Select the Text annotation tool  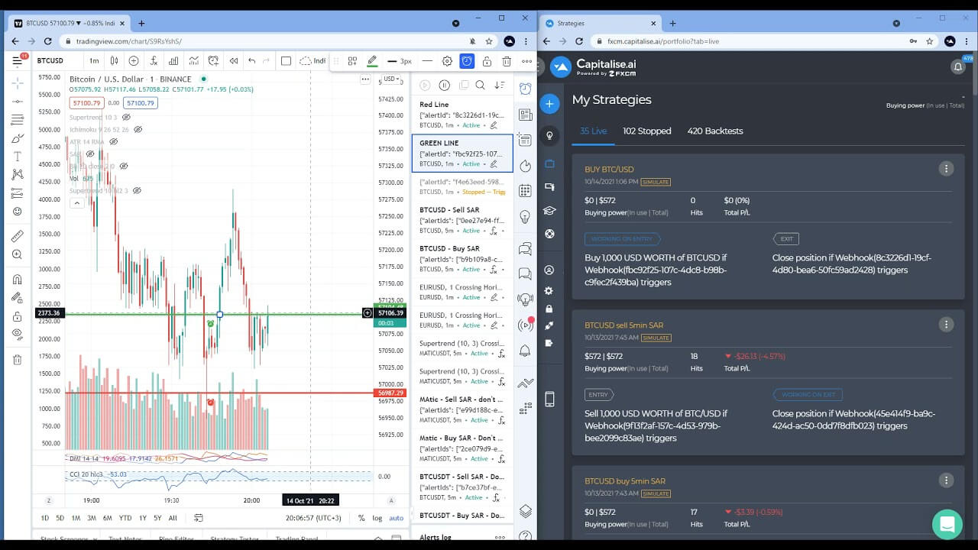[17, 157]
